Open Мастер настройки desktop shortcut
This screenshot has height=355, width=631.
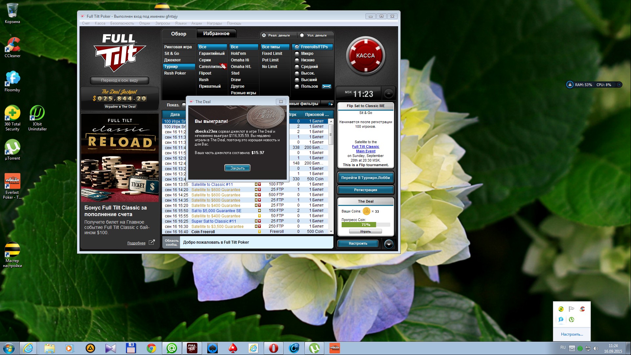pyautogui.click(x=12, y=255)
